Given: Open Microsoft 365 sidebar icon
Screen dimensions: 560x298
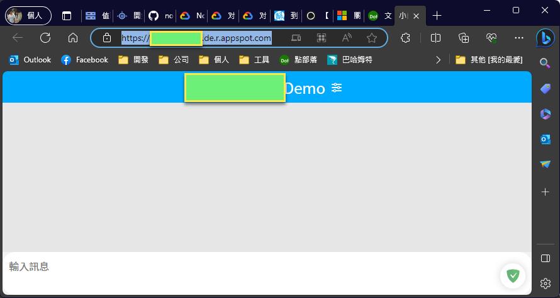Looking at the screenshot, I should pyautogui.click(x=546, y=114).
